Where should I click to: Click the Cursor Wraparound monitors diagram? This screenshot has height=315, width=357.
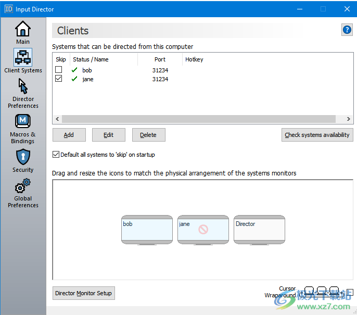(322, 292)
